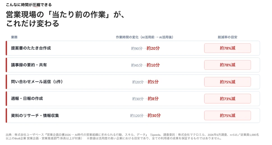The image size is (272, 145).
Task: Select the 約30分 result in リサーチ row
Action: [154, 116]
